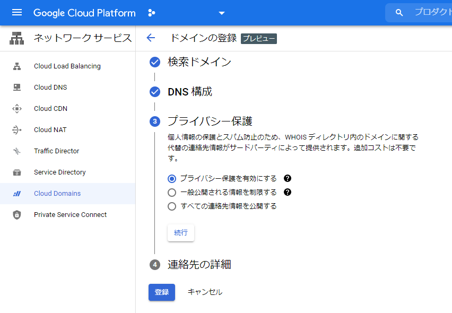Click the Google Cloud Platform logo text
Viewport: 452px width, 313px height.
pos(84,13)
